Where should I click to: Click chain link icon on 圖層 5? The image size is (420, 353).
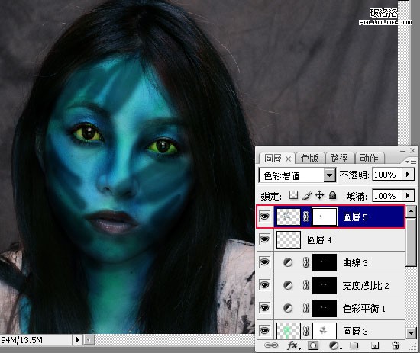pyautogui.click(x=305, y=217)
